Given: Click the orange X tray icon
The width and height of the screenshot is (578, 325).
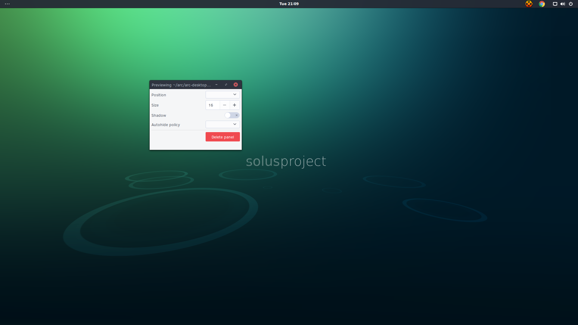Looking at the screenshot, I should pos(529,4).
